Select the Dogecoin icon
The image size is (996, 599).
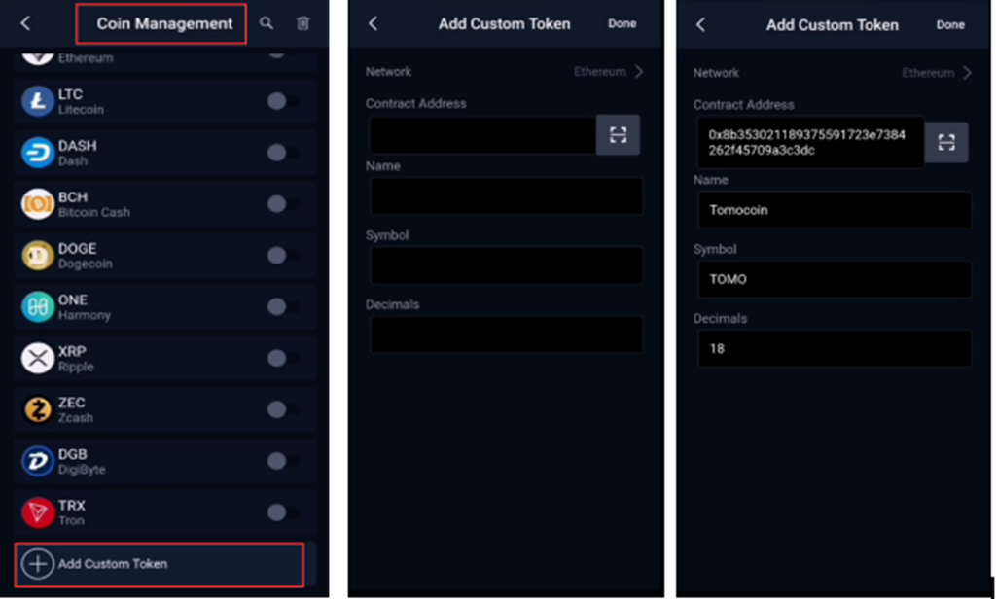coord(38,256)
